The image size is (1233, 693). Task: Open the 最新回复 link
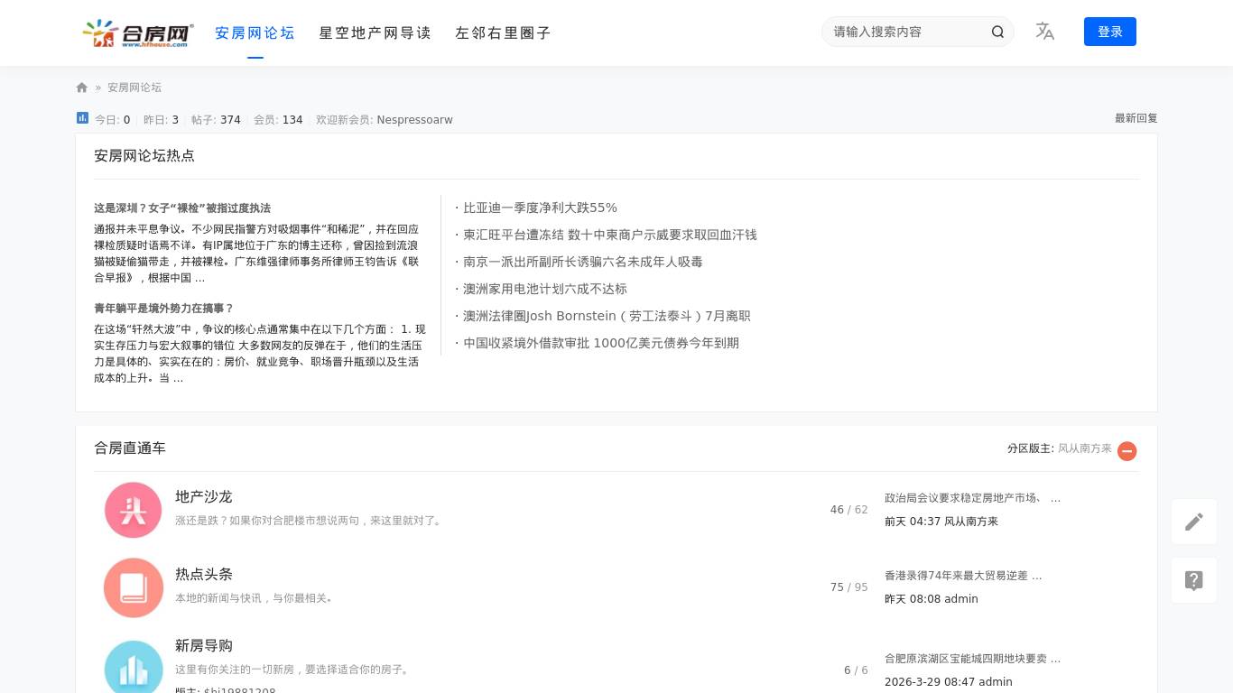click(1136, 118)
